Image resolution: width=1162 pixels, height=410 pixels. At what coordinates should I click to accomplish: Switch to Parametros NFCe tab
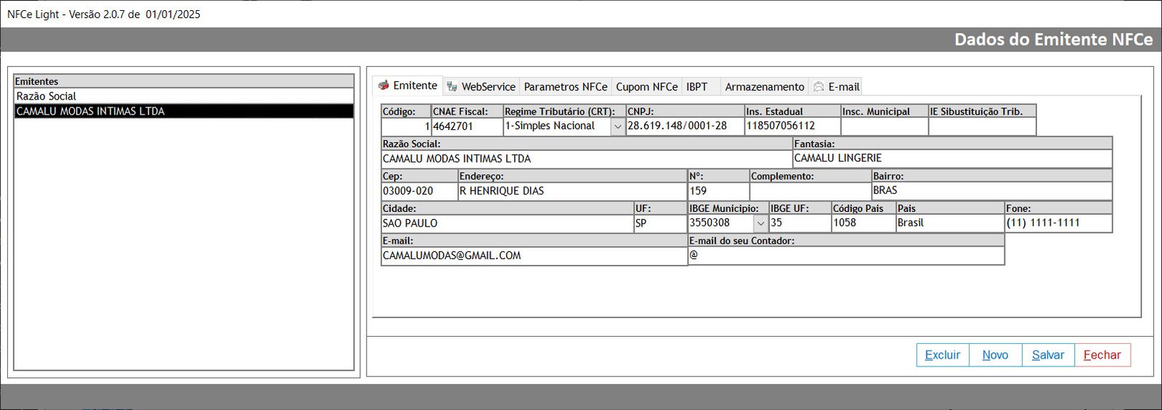(565, 87)
